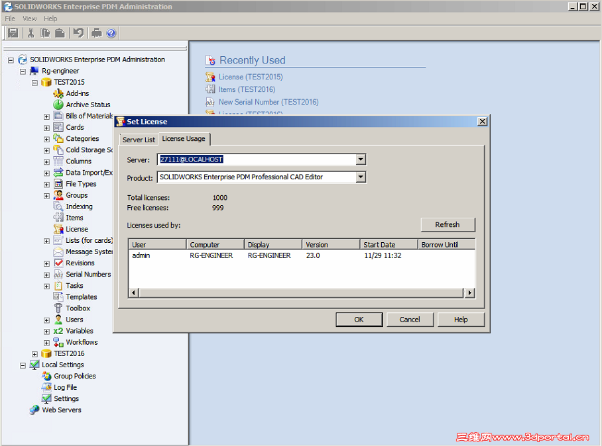This screenshot has width=602, height=446.
Task: Select the Tasks node icon
Action: point(58,285)
